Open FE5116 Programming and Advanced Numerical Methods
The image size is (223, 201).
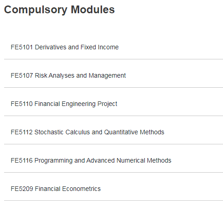click(113, 160)
